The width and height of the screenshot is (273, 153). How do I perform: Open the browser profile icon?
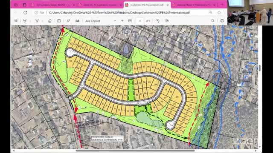pos(16,5)
